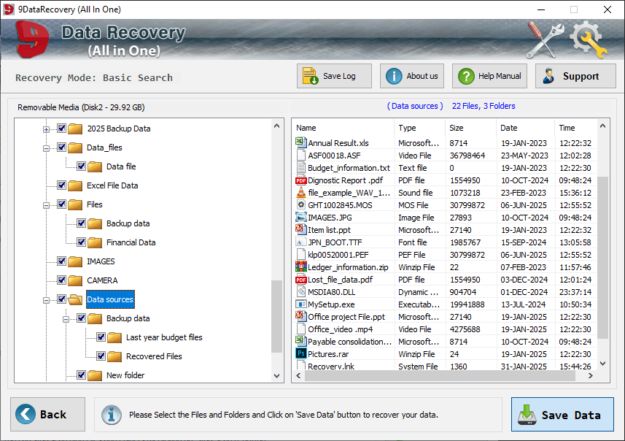Click the folder icon of Financial Data
Viewport: 625px width, 441px height.
click(x=95, y=242)
